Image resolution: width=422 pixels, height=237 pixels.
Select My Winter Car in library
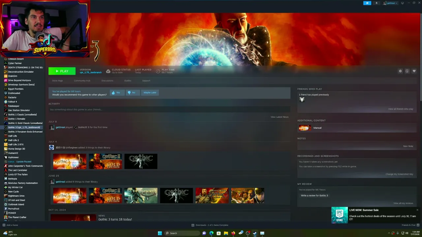[15, 187]
